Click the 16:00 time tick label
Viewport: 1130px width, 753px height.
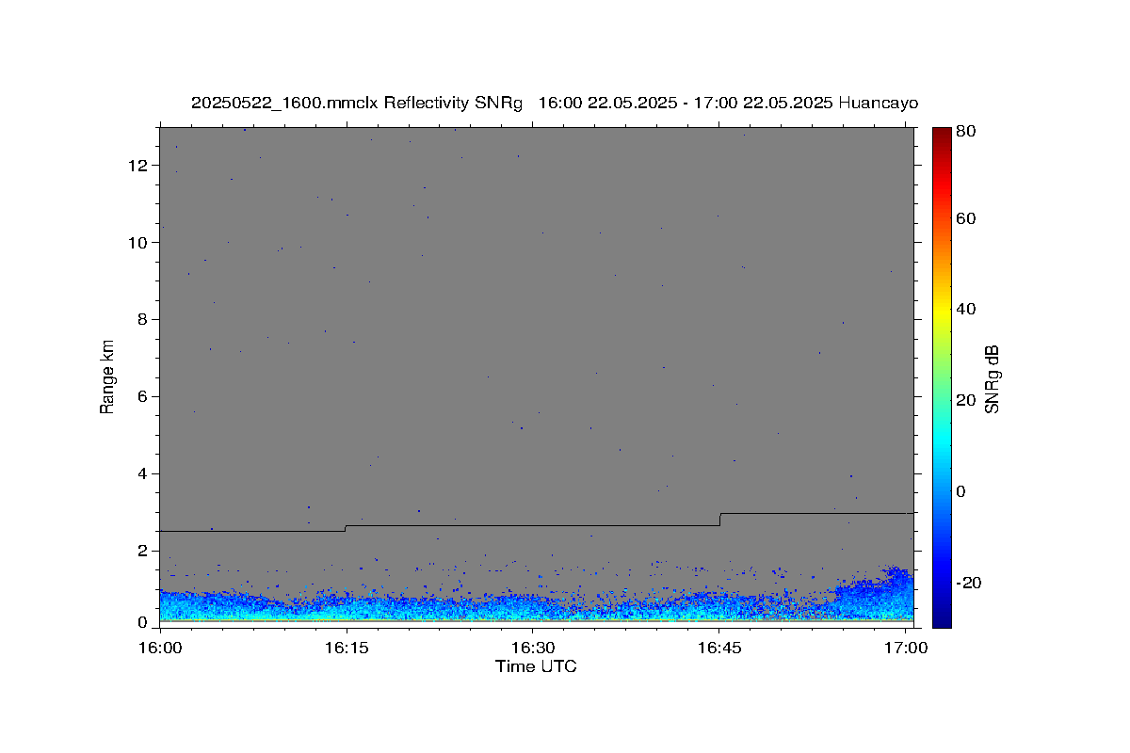point(160,649)
